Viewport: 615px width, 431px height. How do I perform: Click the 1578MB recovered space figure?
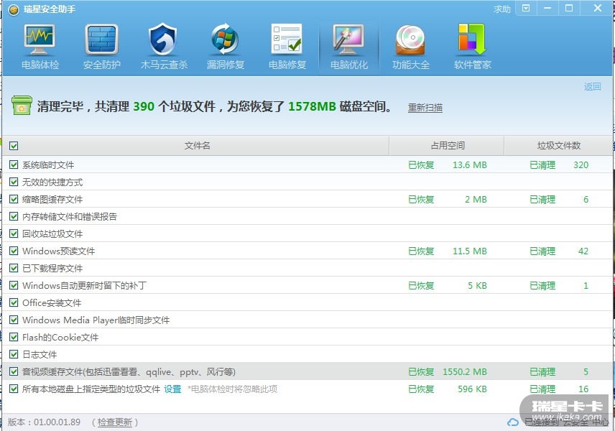pos(312,106)
